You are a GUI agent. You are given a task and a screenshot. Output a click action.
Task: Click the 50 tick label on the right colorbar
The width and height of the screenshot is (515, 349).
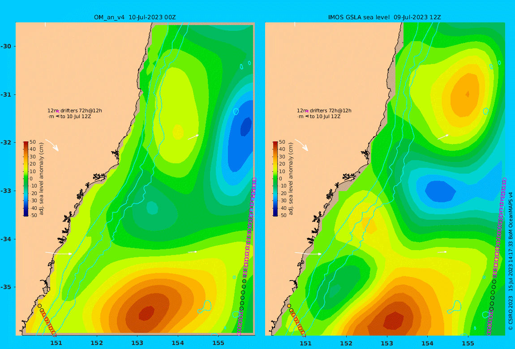pos(282,142)
